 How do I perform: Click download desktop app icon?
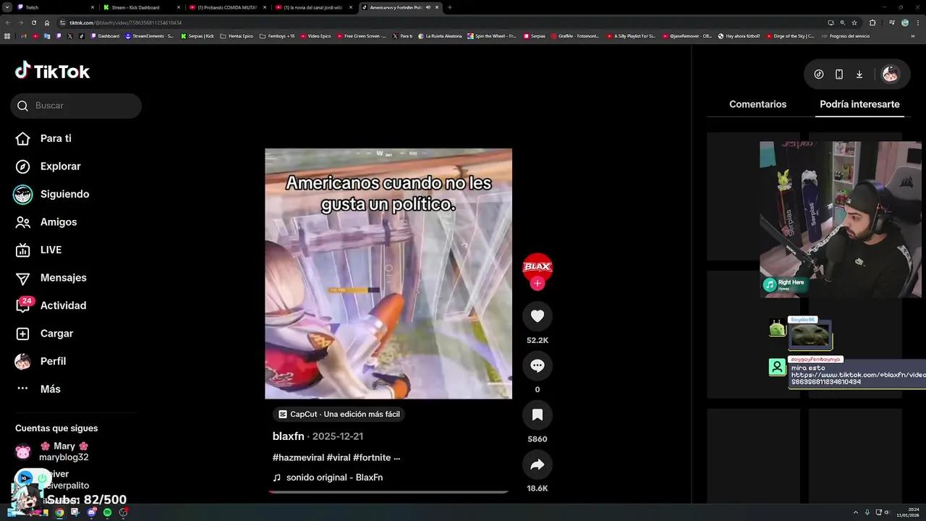tap(859, 74)
